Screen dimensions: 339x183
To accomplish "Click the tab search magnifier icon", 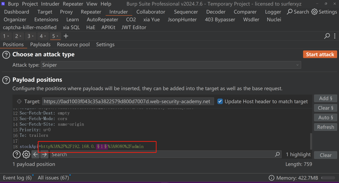I will coord(327,36).
